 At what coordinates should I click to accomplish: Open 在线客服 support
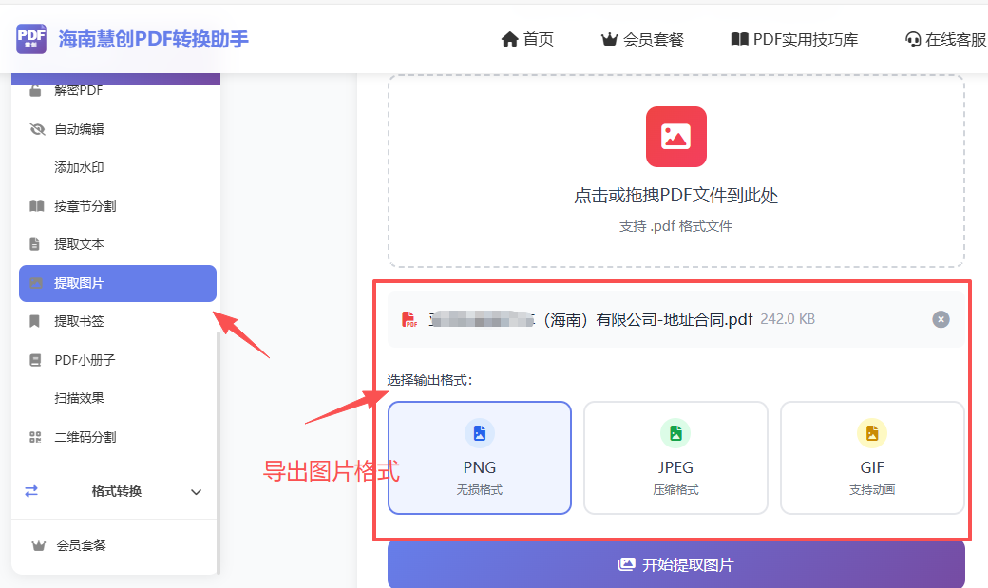tap(945, 40)
